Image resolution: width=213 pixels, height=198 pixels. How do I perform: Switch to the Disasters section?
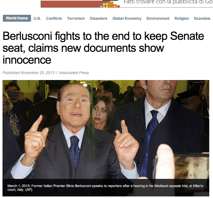98,19
